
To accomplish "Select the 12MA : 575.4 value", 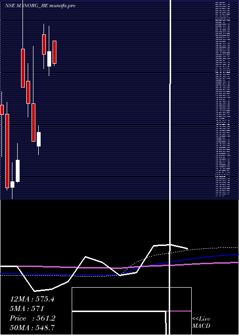I will (32, 299).
